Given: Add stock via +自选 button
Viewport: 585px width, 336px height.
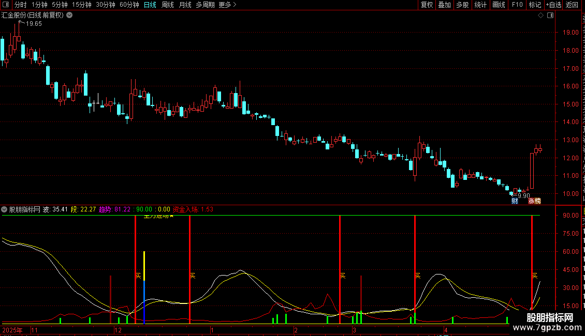Looking at the screenshot, I should pos(553,5).
